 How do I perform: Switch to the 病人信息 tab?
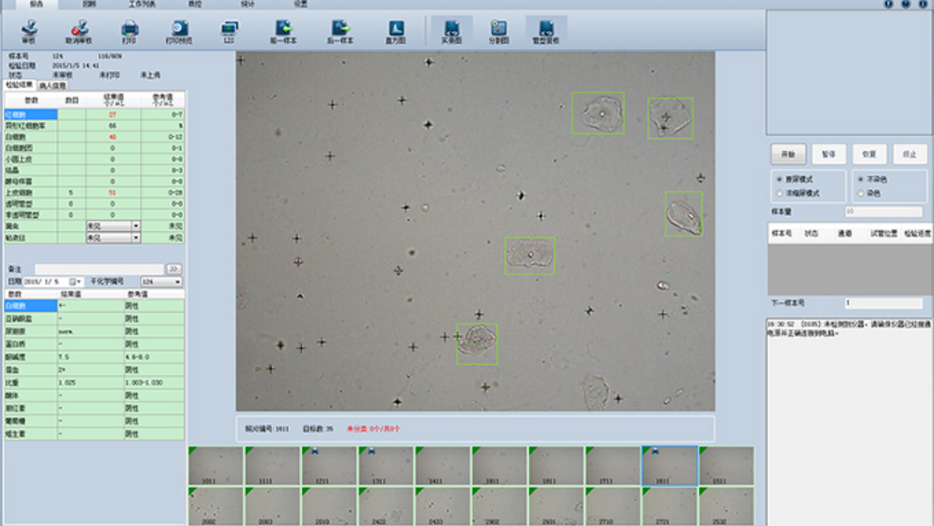click(53, 85)
